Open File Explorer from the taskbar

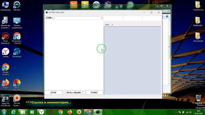23,112
